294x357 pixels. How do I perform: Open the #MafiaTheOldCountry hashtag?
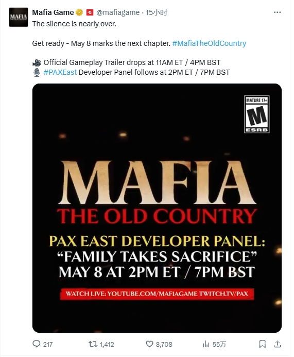tap(209, 43)
